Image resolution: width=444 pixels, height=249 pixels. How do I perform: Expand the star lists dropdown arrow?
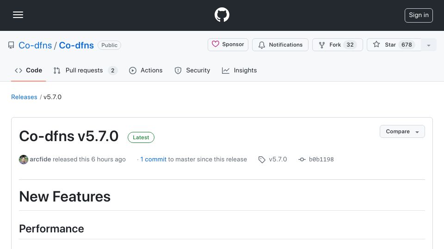coord(428,45)
